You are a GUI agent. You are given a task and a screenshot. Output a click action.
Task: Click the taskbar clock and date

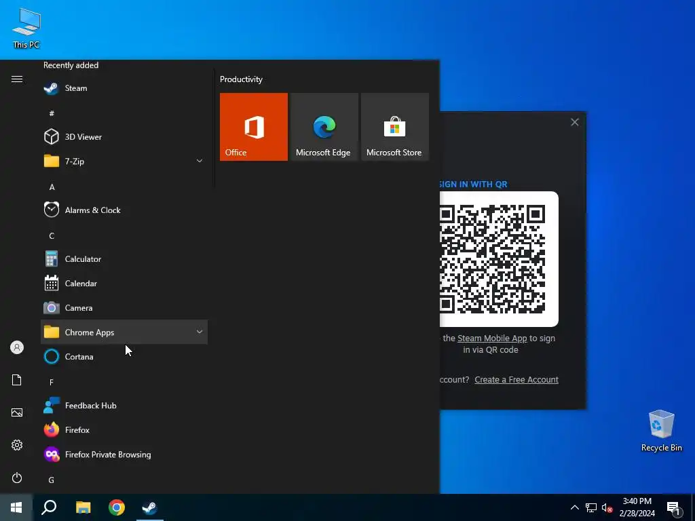click(x=637, y=507)
